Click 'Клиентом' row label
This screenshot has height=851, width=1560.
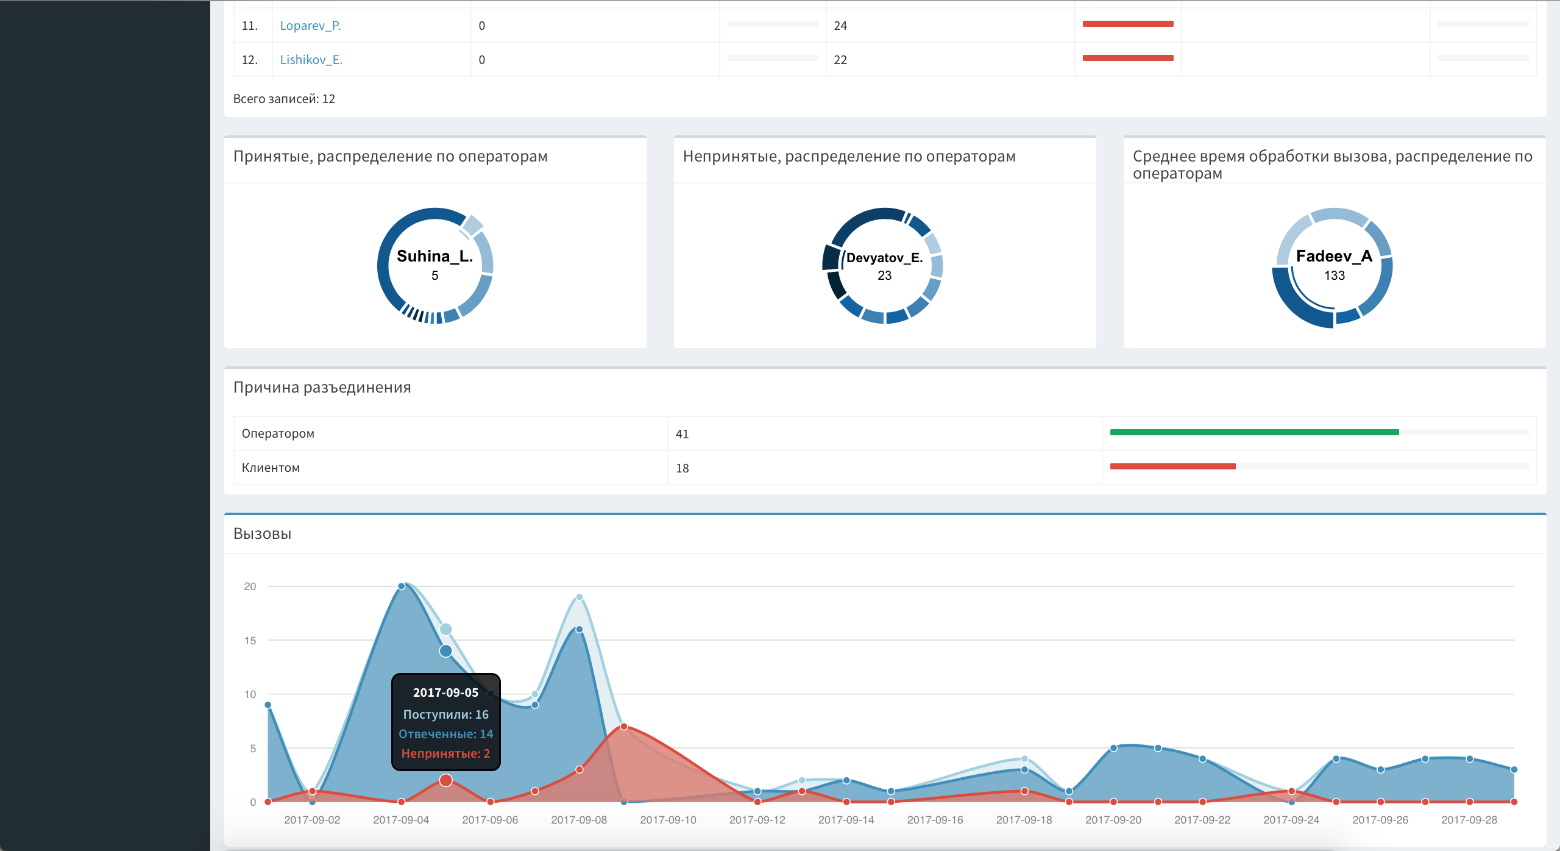271,468
